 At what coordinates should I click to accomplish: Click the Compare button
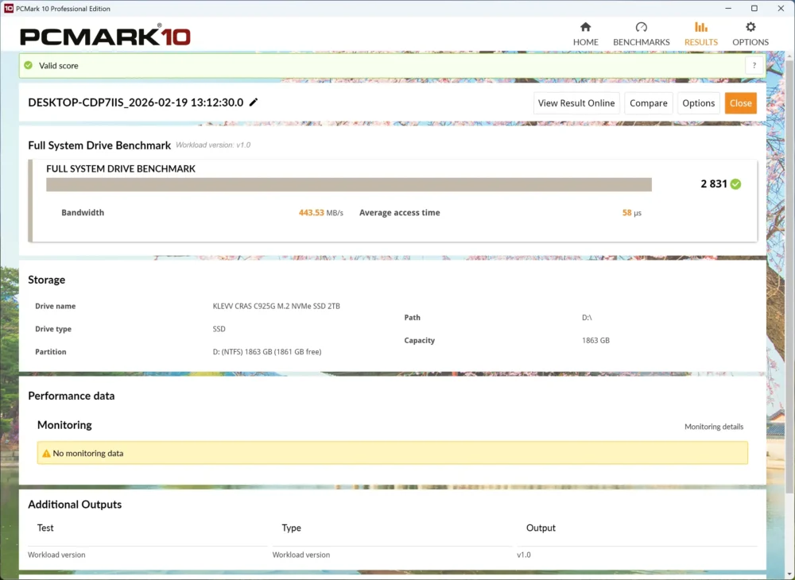click(x=649, y=103)
